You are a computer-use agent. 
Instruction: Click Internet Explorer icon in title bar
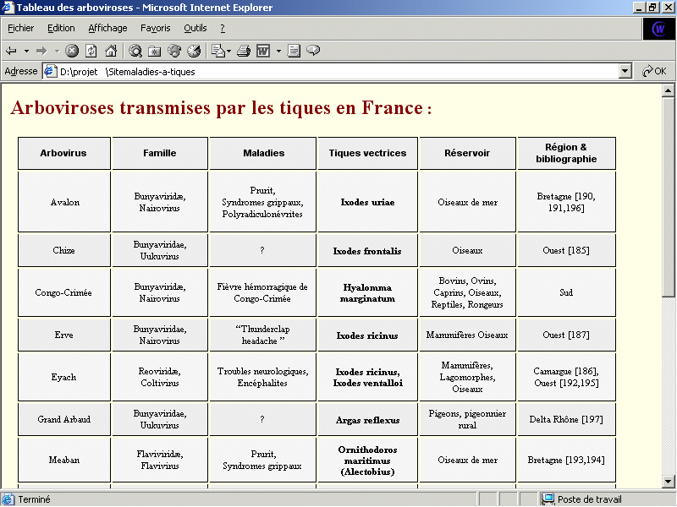tap(8, 8)
